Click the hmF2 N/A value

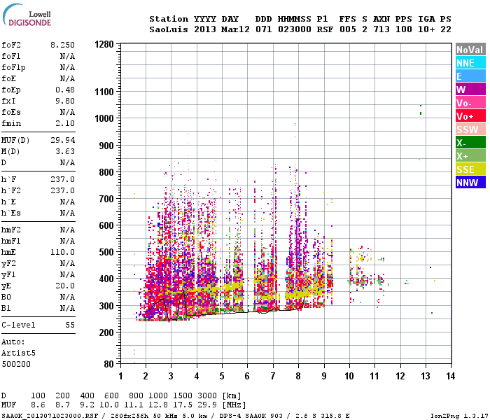tap(67, 230)
